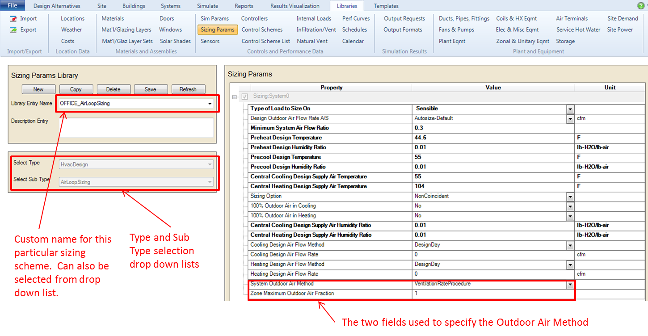Select Sizing Params in the ribbon

[217, 30]
